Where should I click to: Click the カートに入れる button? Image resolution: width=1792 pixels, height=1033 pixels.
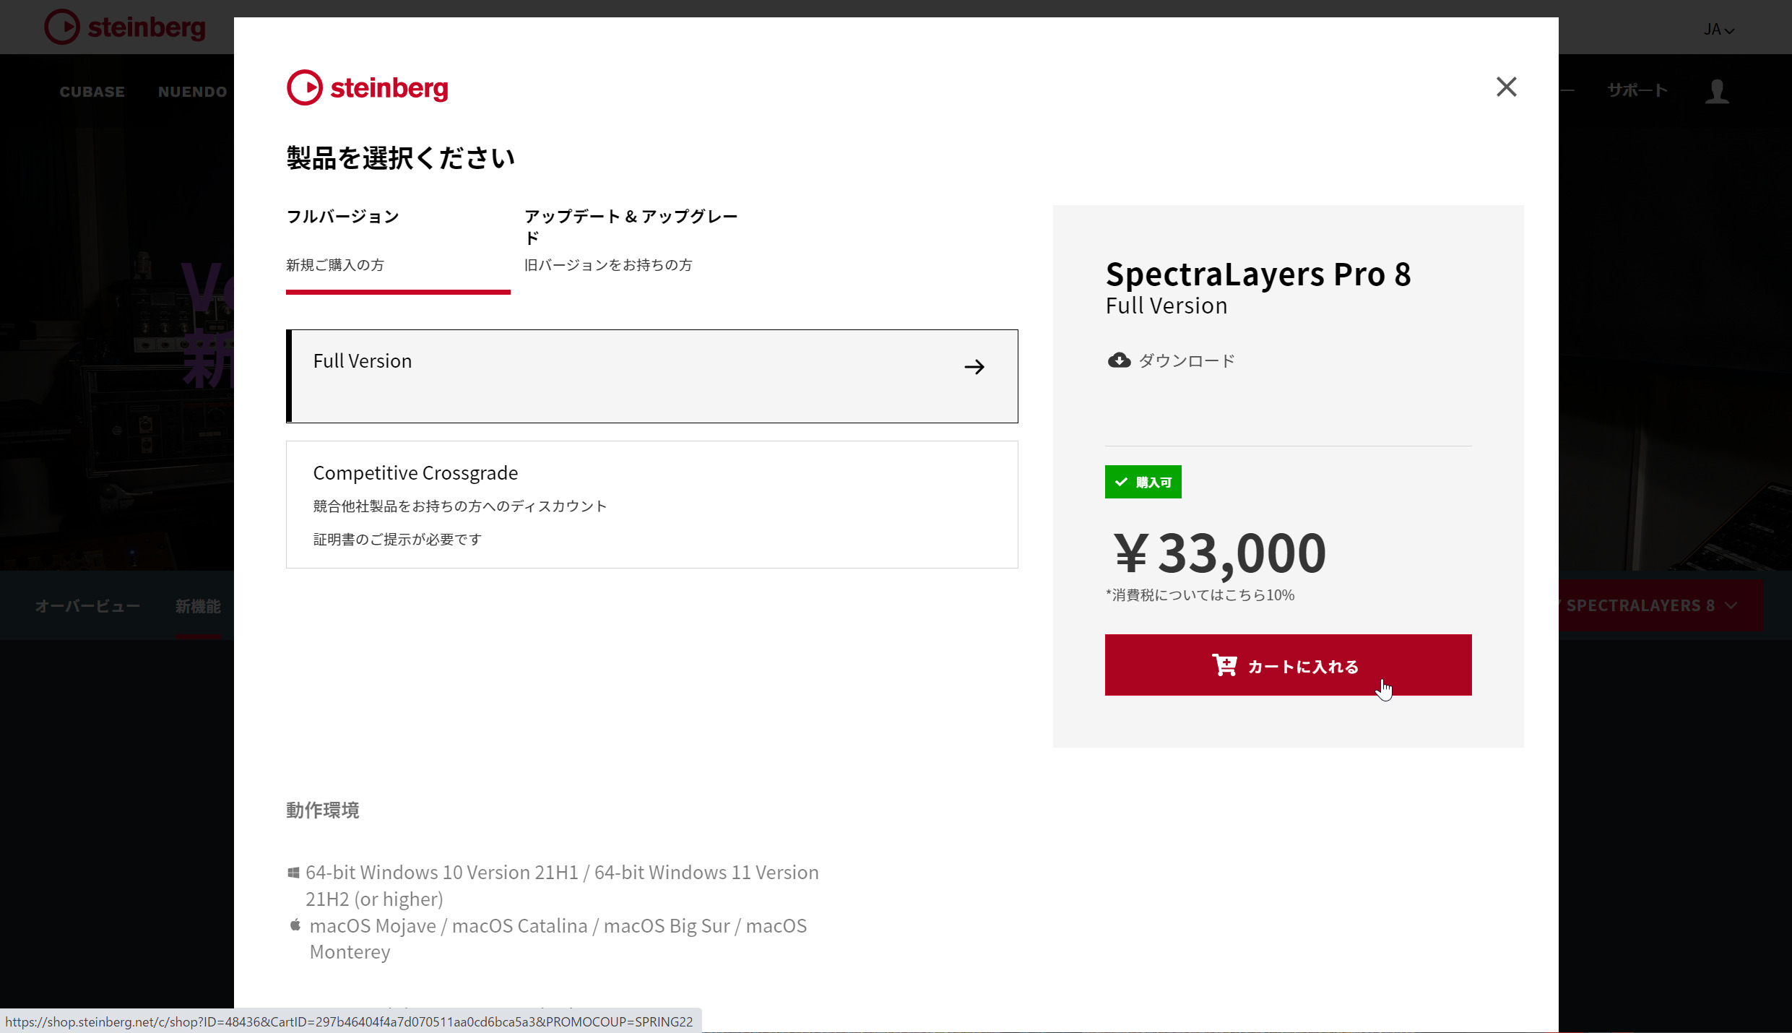point(1288,665)
